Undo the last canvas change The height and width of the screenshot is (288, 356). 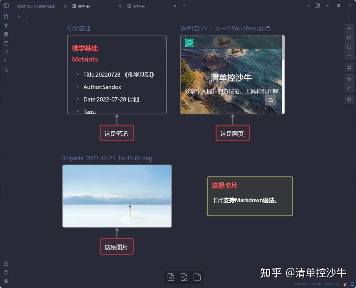[x=349, y=79]
